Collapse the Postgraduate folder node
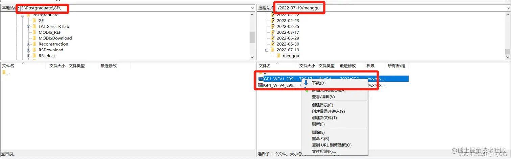This screenshot has width=511, height=159. 23,15
